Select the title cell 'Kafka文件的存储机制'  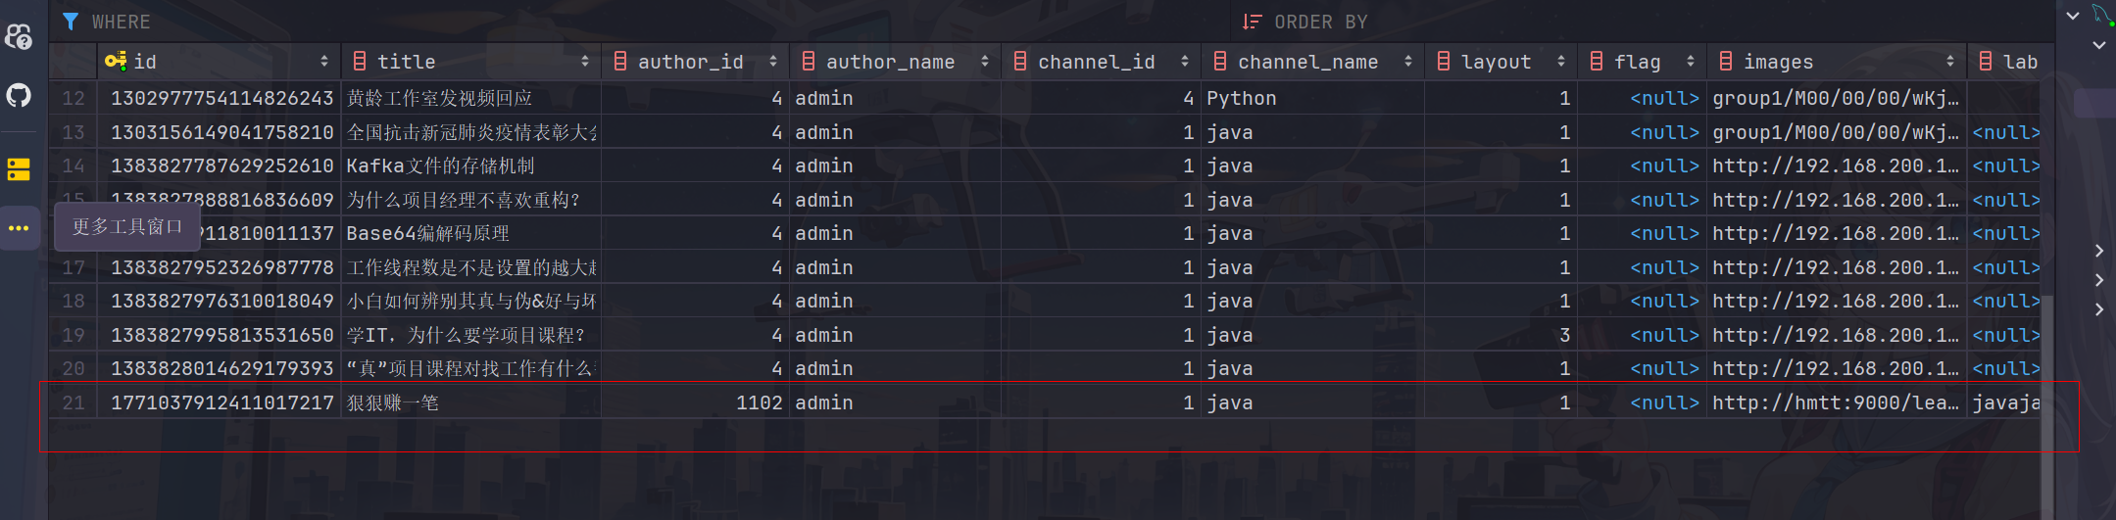click(x=471, y=165)
